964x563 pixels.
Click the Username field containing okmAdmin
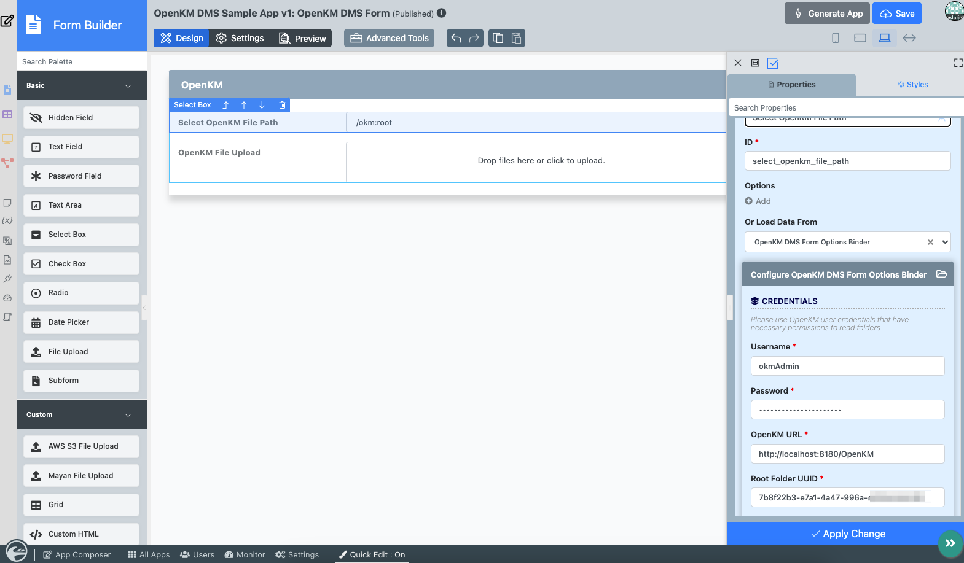tap(848, 366)
